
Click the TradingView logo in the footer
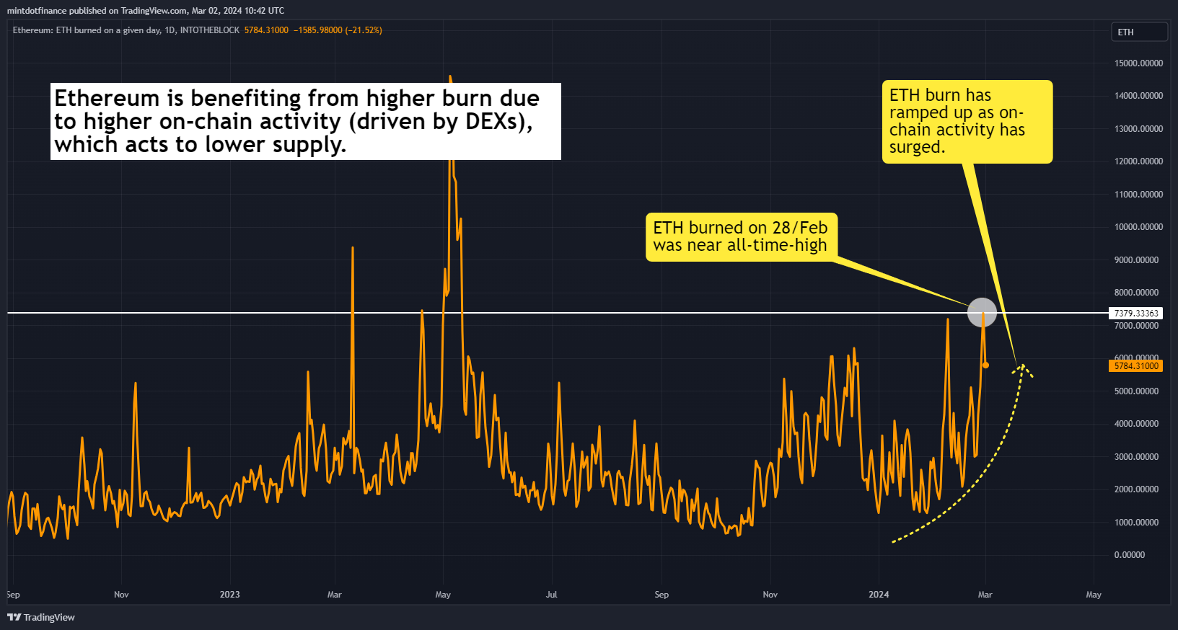click(x=41, y=617)
